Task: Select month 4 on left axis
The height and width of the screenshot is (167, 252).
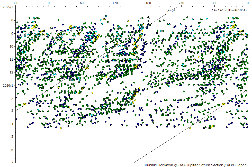Action: tap(12, 124)
